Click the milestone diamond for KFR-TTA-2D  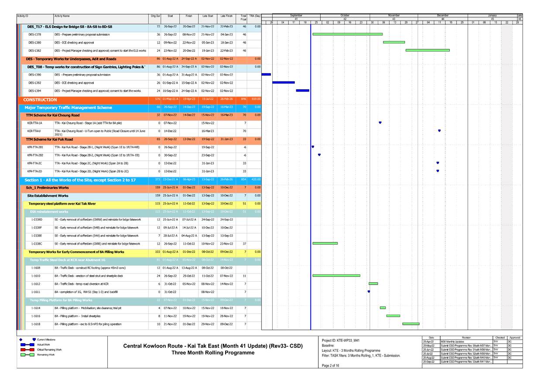pyautogui.click(x=438, y=170)
